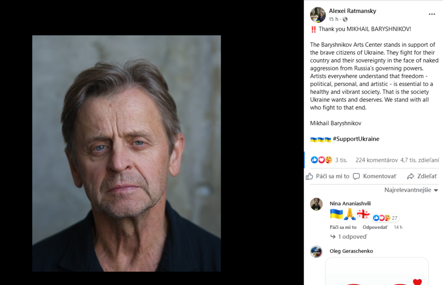Like Nina Ananiashvili's comment
This screenshot has height=285, width=443.
(343, 227)
